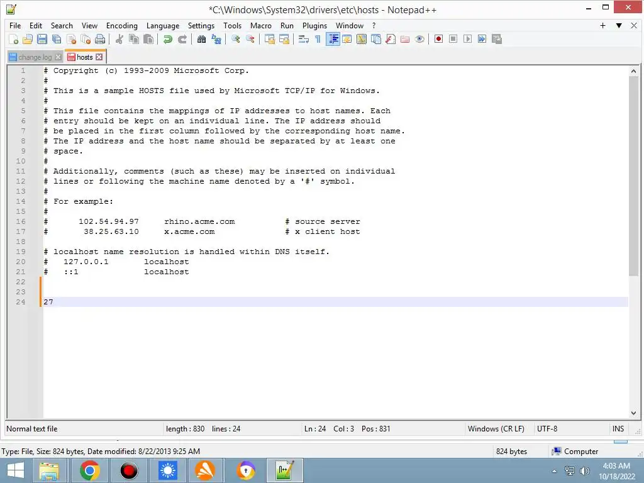Click the INS mode in status bar
The height and width of the screenshot is (483, 644).
[x=618, y=429]
